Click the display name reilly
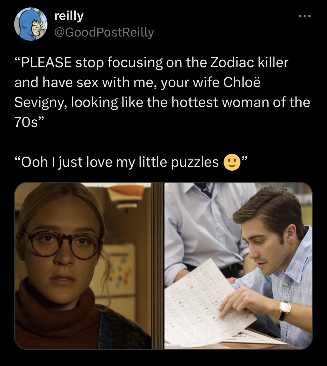Viewport: 327px width, 366px height. click(x=69, y=16)
